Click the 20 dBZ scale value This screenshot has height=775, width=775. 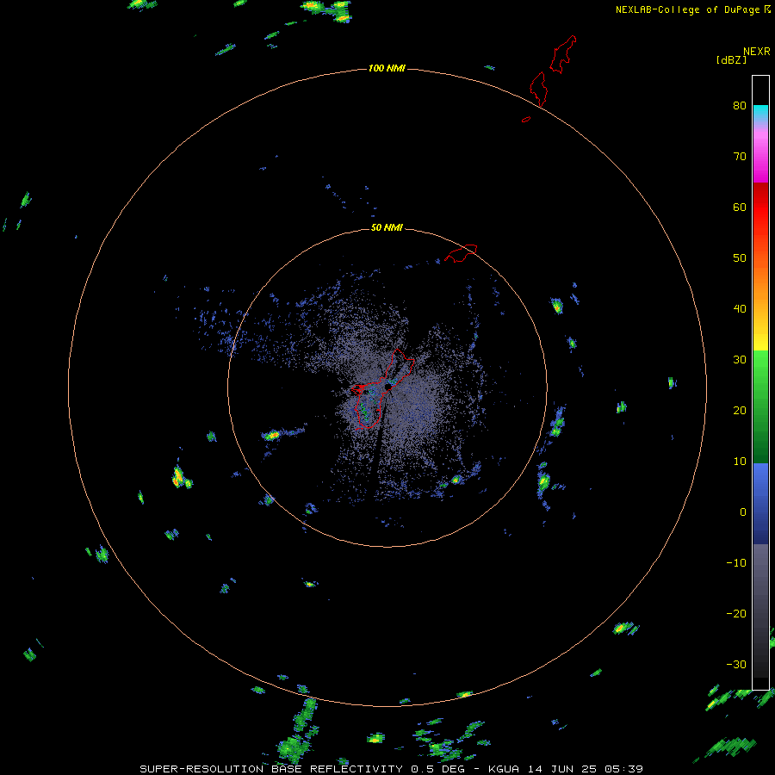[x=740, y=411]
